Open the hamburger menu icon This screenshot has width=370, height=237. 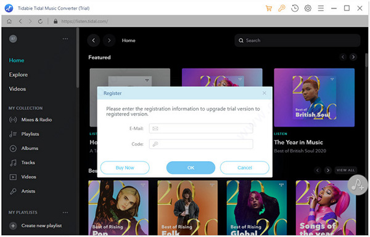(x=321, y=8)
